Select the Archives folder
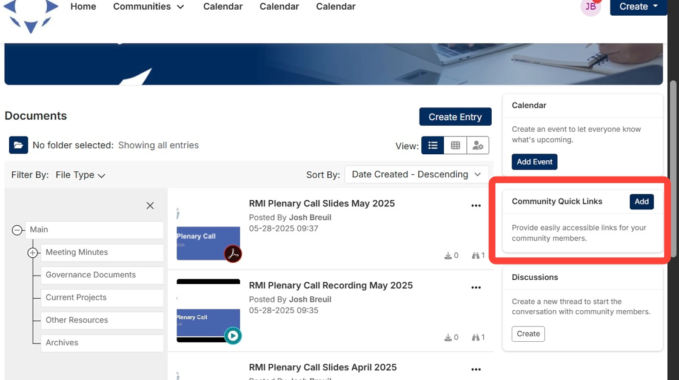The image size is (679, 380). click(x=102, y=343)
